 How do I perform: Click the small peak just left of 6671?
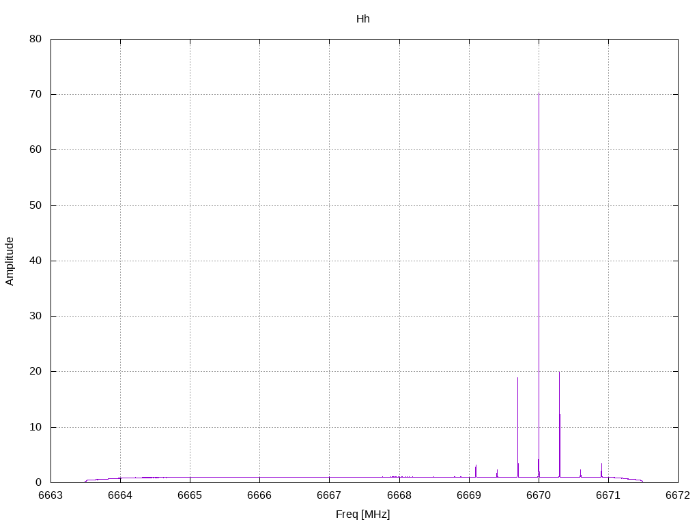point(601,470)
